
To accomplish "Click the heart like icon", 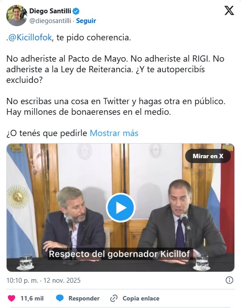I will tap(12, 298).
